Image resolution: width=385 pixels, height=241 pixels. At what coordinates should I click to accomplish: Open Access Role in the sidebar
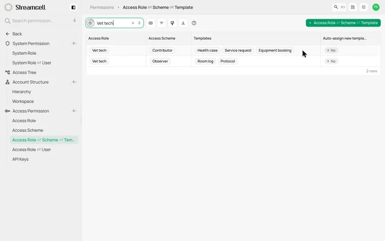tap(24, 120)
